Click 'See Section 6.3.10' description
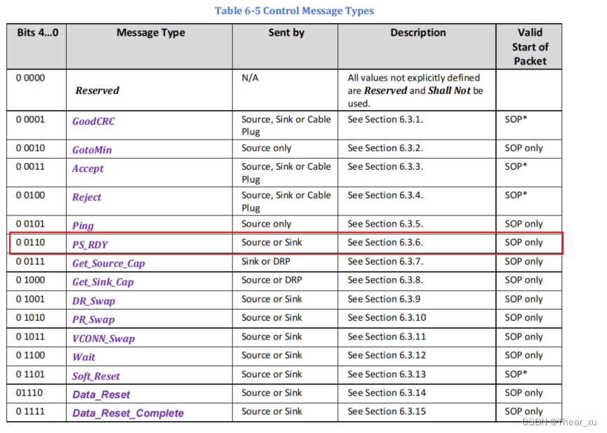 click(387, 318)
